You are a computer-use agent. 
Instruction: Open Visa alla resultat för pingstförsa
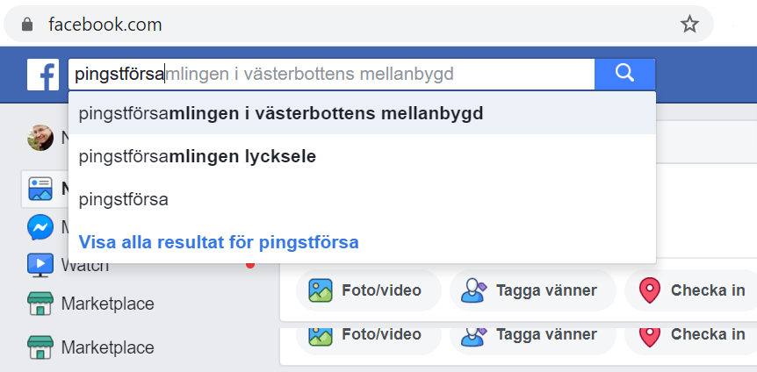219,242
